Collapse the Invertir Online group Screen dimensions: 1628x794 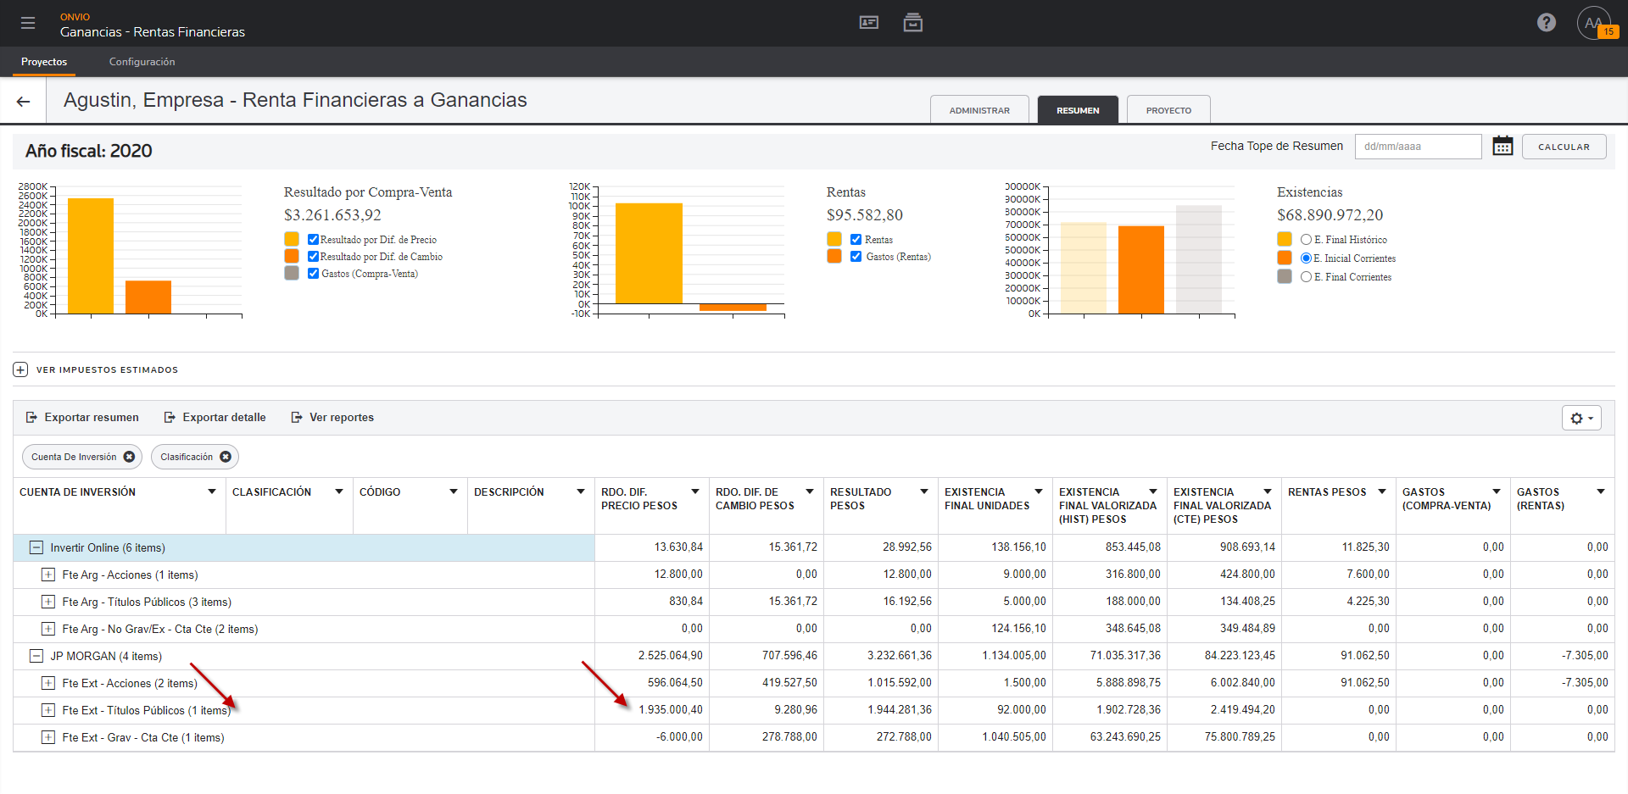[36, 548]
